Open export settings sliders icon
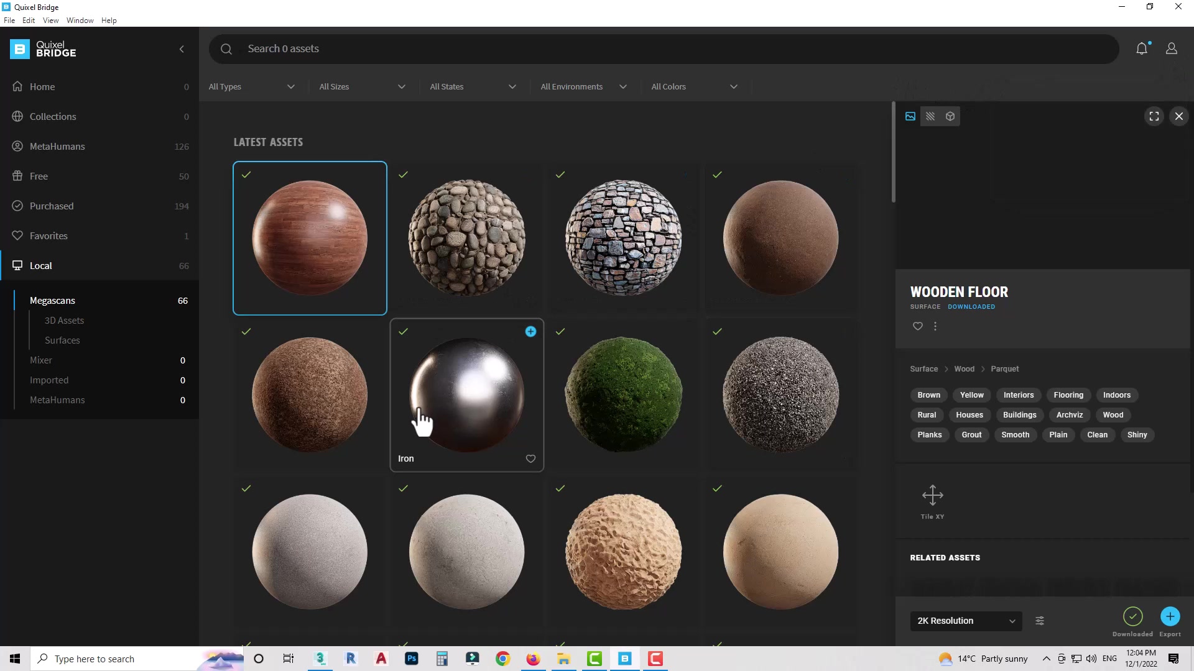1194x671 pixels. 1040,621
